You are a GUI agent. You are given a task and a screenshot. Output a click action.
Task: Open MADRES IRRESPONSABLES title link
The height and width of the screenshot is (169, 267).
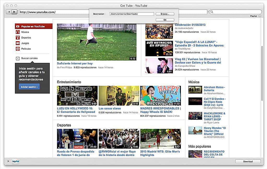coord(161,110)
